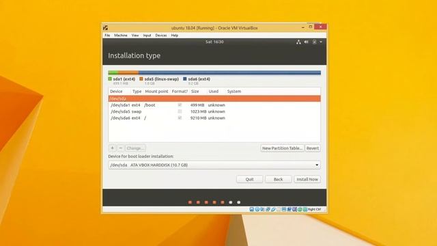Click the Format? column header
The width and height of the screenshot is (437, 246).
tap(180, 91)
